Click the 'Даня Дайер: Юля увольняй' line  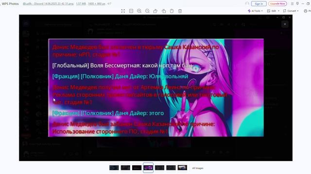pos(120,76)
